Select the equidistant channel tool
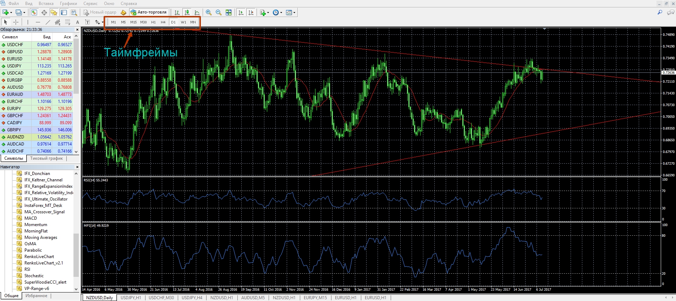The image size is (676, 301). tap(57, 22)
